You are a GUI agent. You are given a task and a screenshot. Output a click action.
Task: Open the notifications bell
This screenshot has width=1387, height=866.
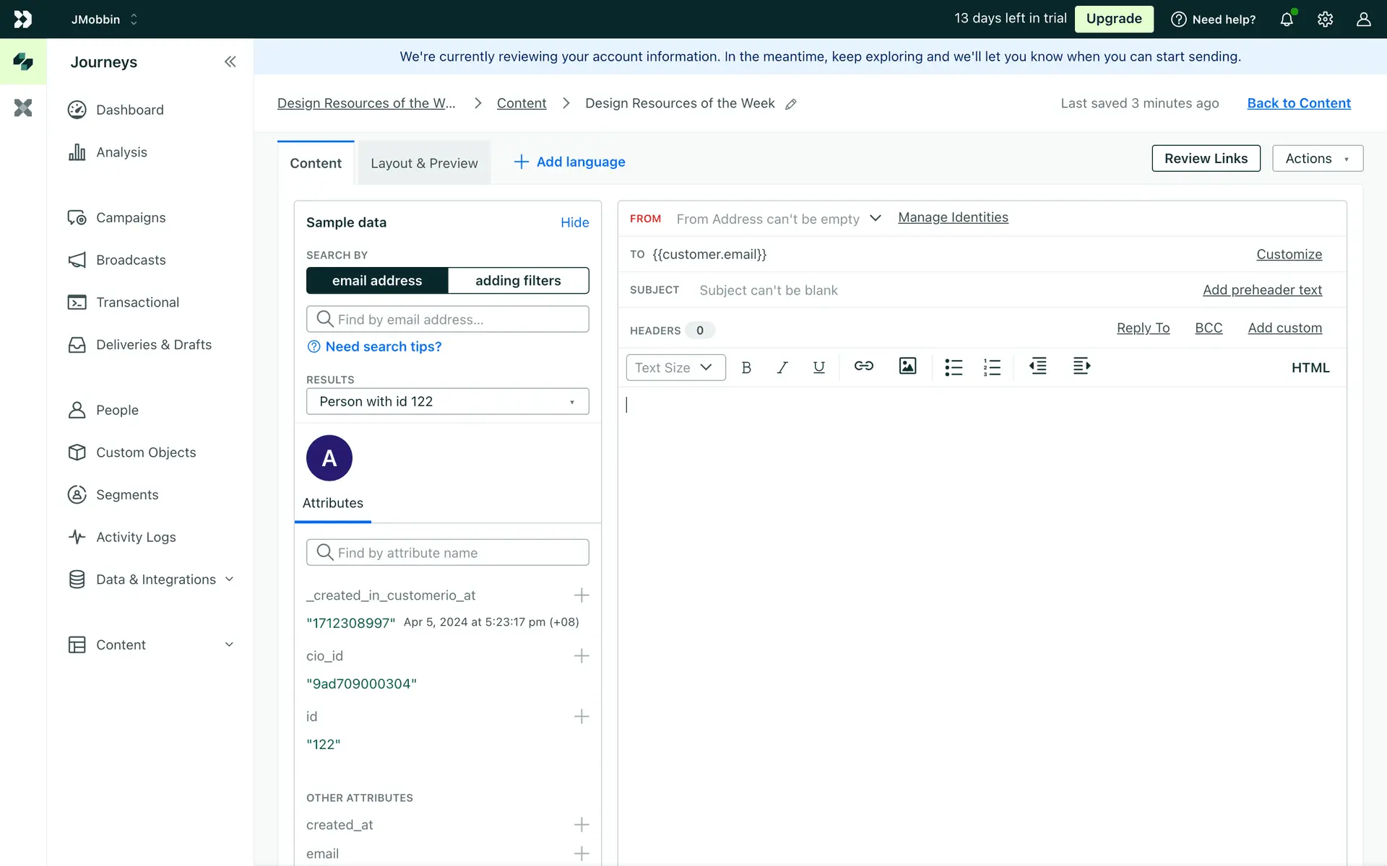coord(1287,19)
